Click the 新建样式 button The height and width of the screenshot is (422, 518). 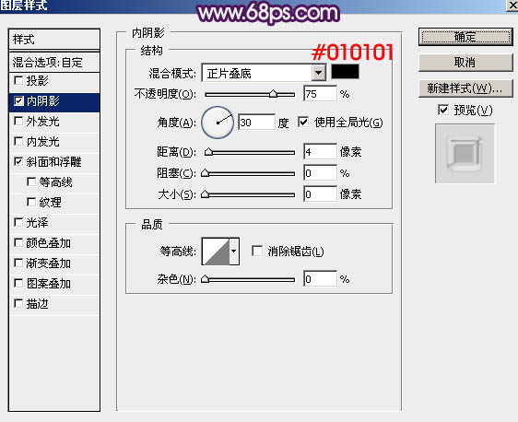(x=465, y=88)
